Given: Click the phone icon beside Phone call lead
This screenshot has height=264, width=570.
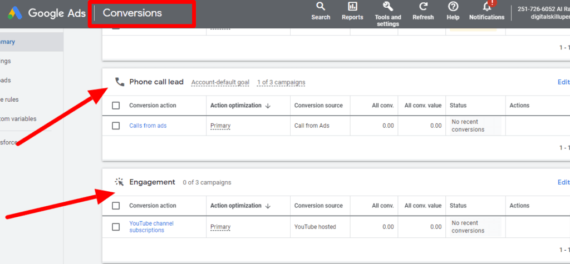Looking at the screenshot, I should (x=120, y=82).
